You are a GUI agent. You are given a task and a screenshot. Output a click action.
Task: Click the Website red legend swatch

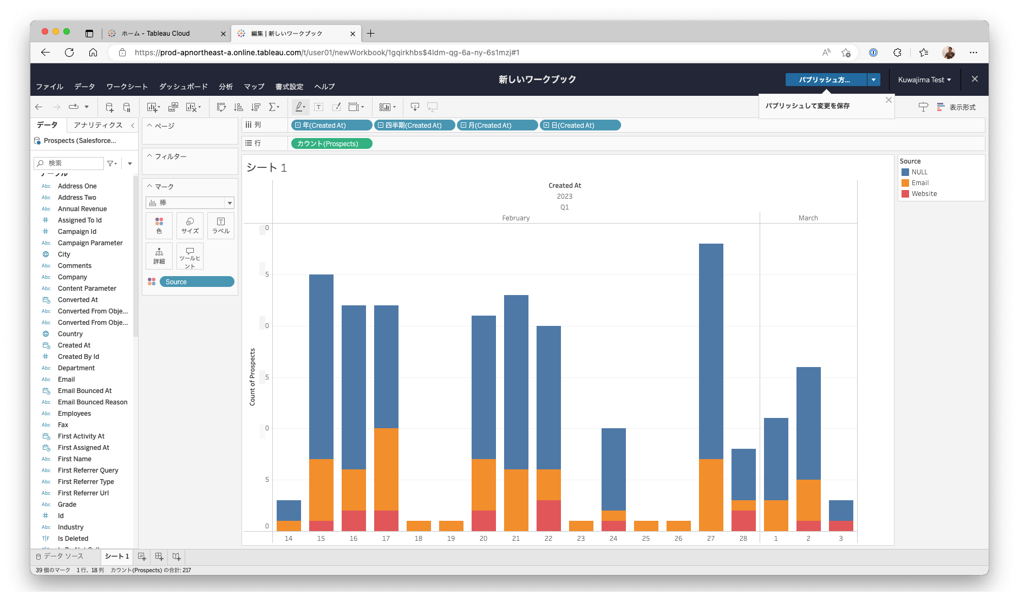click(905, 194)
